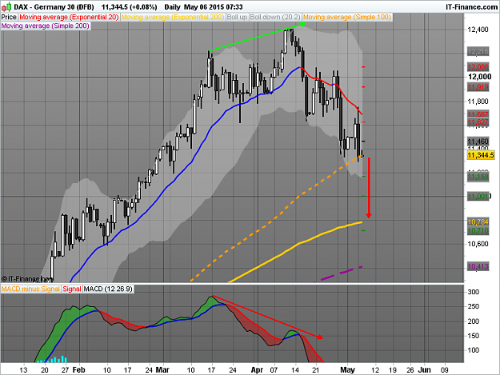The width and height of the screenshot is (500, 375).
Task: Click the 10,600 axis label
Action: point(478,244)
